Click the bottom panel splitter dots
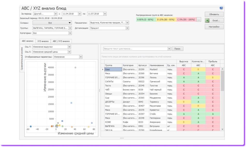This screenshot has width=246, height=147. click(122, 138)
